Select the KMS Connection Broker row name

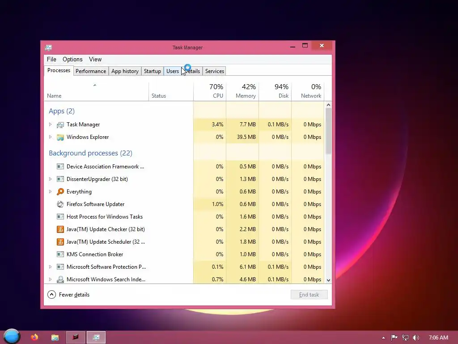click(95, 254)
